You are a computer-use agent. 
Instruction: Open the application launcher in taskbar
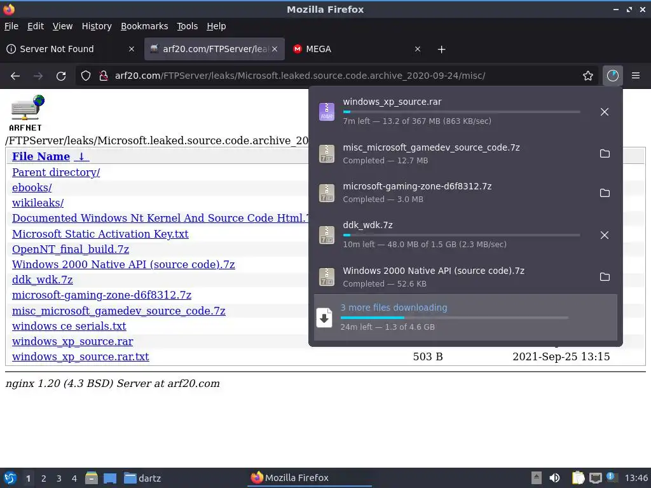click(10, 478)
